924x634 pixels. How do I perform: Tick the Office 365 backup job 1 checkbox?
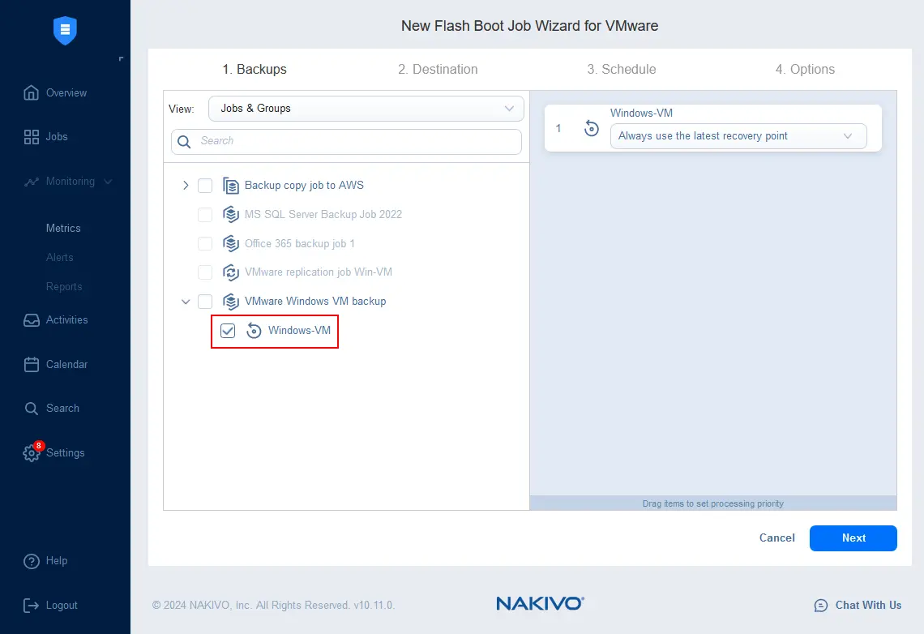point(205,243)
